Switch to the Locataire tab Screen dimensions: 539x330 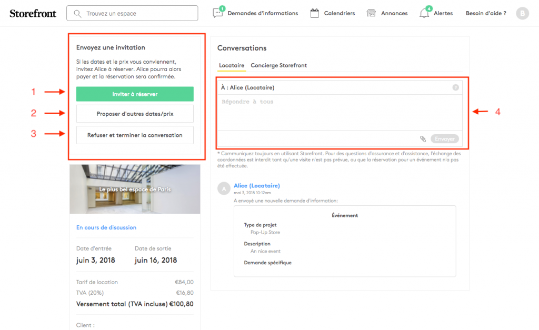coord(232,65)
